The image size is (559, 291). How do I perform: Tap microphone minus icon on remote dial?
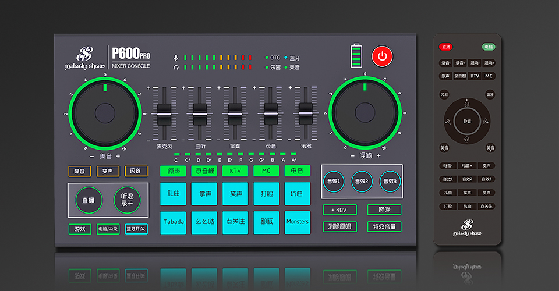coord(448,122)
